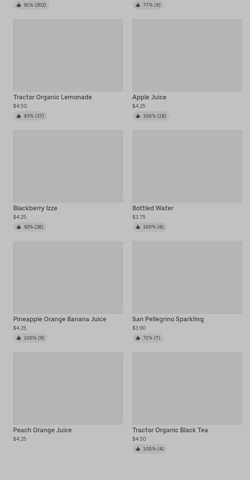Open the Tractor Organic Black Tea title
Image resolution: width=250 pixels, height=480 pixels.
pyautogui.click(x=170, y=430)
